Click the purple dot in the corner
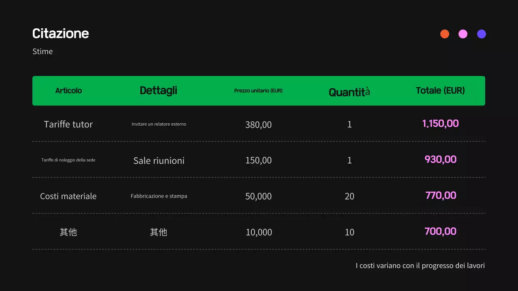The width and height of the screenshot is (518, 291). pyautogui.click(x=482, y=34)
